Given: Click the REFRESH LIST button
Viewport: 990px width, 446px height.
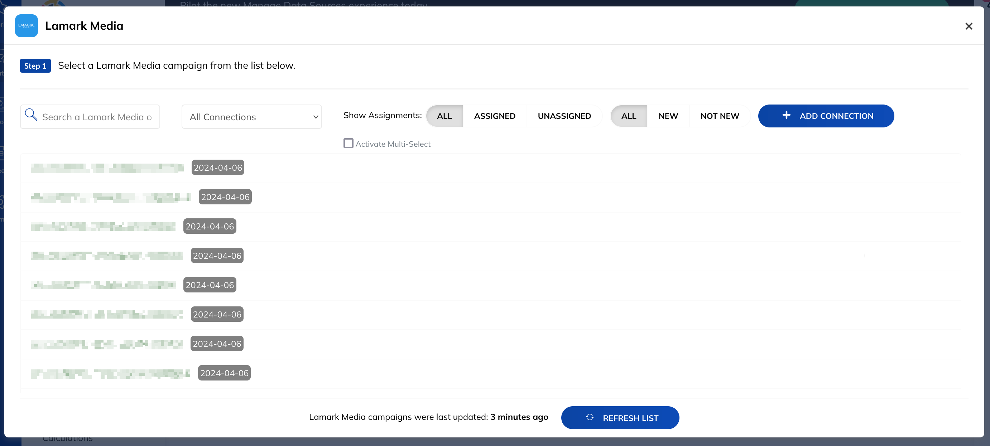Looking at the screenshot, I should [x=620, y=418].
